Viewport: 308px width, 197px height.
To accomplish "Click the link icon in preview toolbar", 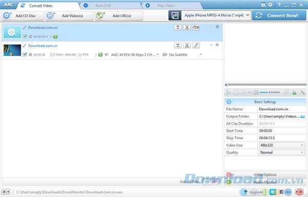I will 286,92.
